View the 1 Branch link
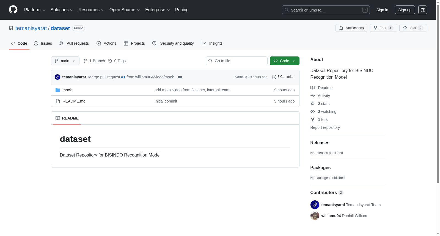 click(x=94, y=61)
